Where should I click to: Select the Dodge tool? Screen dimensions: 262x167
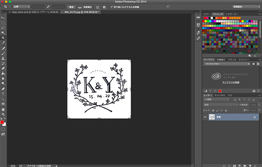(3, 83)
